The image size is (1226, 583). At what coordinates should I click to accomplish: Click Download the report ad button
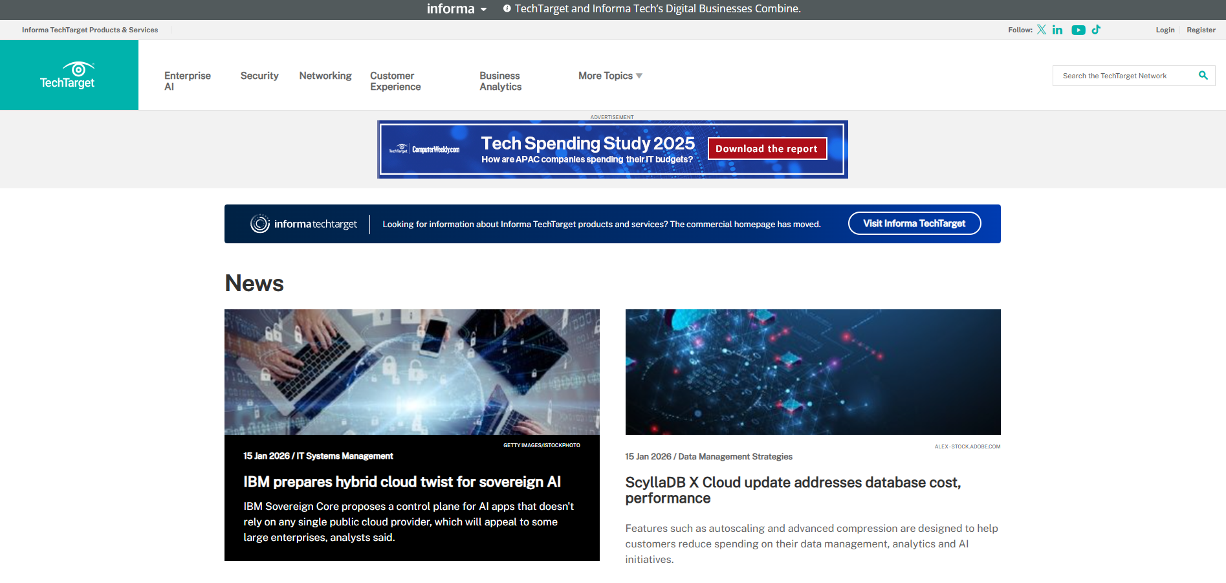point(767,148)
